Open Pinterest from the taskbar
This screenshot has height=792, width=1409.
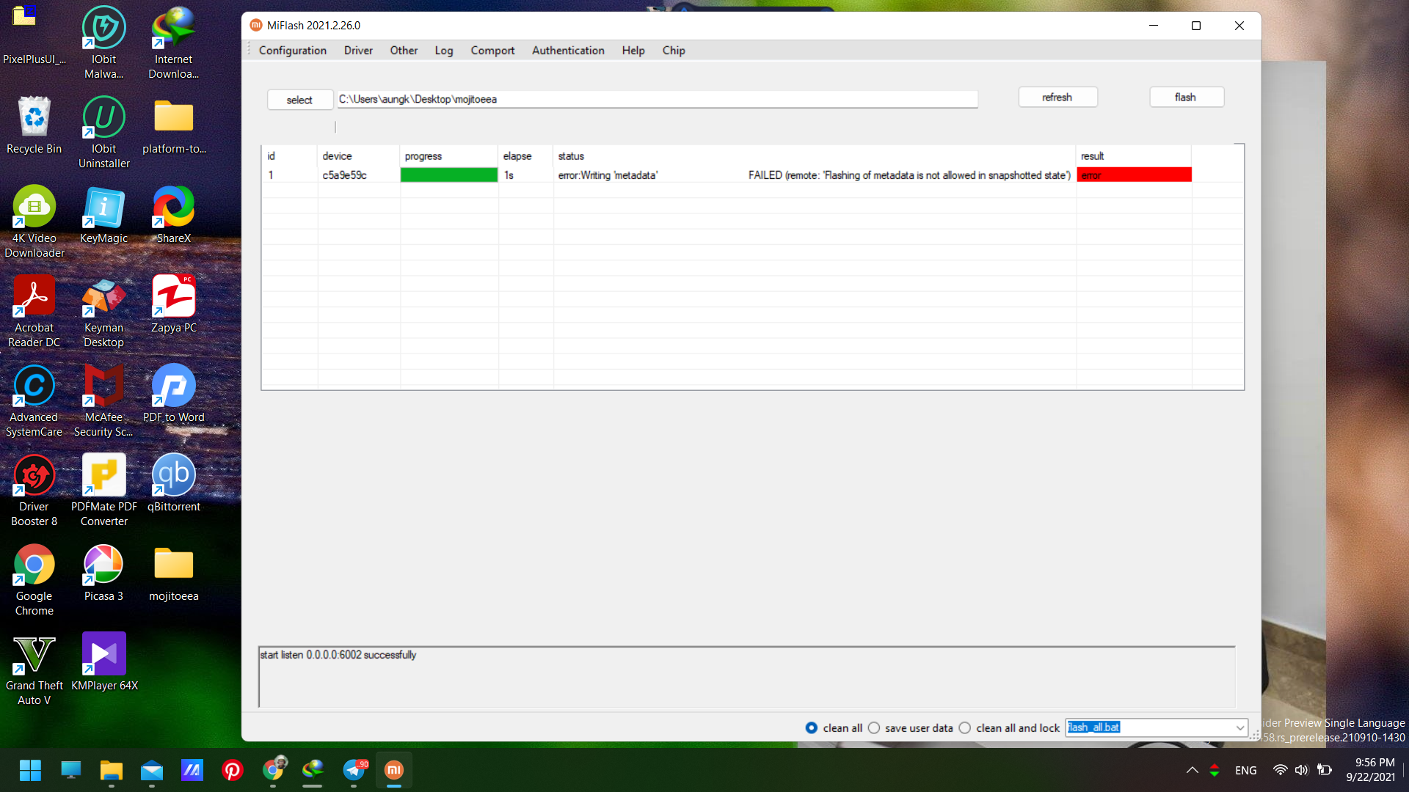[x=233, y=769]
